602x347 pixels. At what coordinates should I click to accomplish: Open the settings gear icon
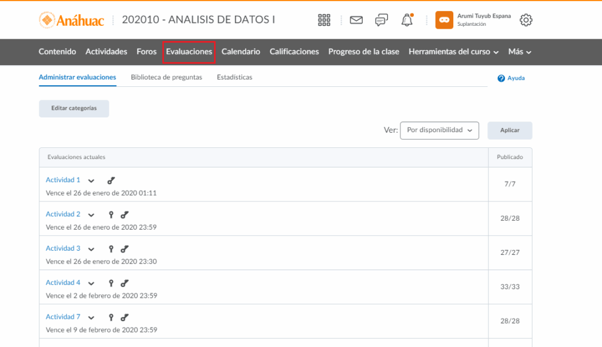(x=526, y=20)
